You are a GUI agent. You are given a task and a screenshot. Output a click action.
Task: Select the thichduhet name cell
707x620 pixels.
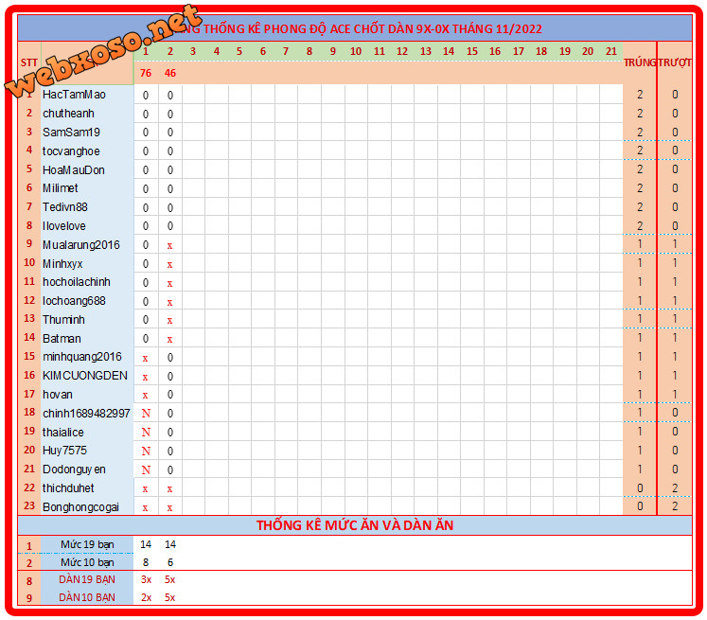[x=68, y=488]
